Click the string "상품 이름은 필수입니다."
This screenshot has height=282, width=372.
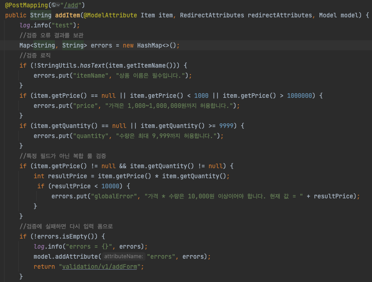(x=151, y=75)
